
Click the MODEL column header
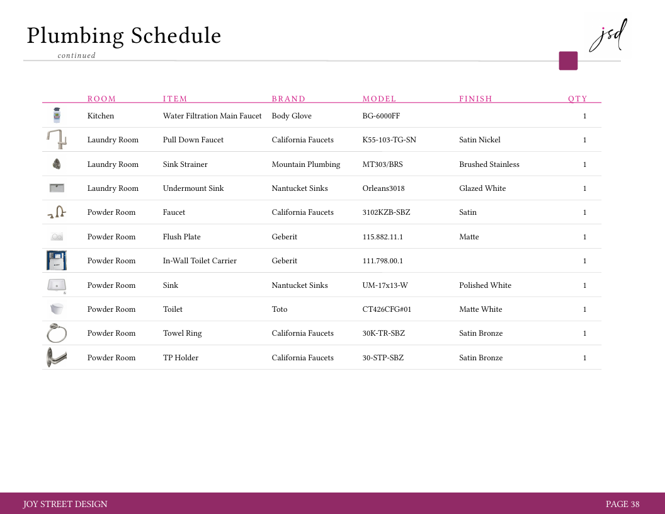(x=379, y=98)
